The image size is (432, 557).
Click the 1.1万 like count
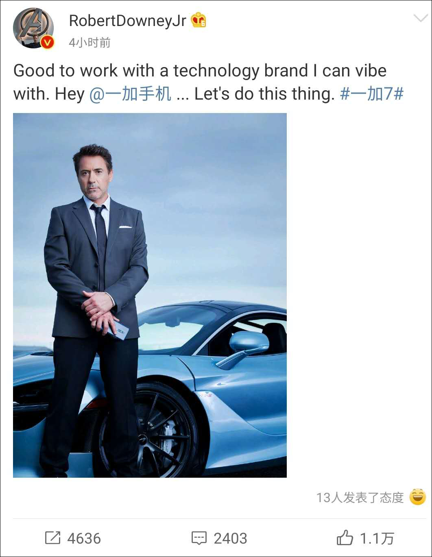[x=377, y=538]
